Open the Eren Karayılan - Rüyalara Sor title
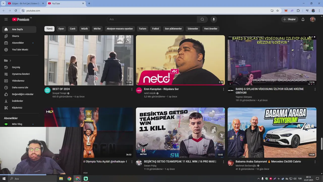The height and width of the screenshot is (182, 323). point(161,89)
